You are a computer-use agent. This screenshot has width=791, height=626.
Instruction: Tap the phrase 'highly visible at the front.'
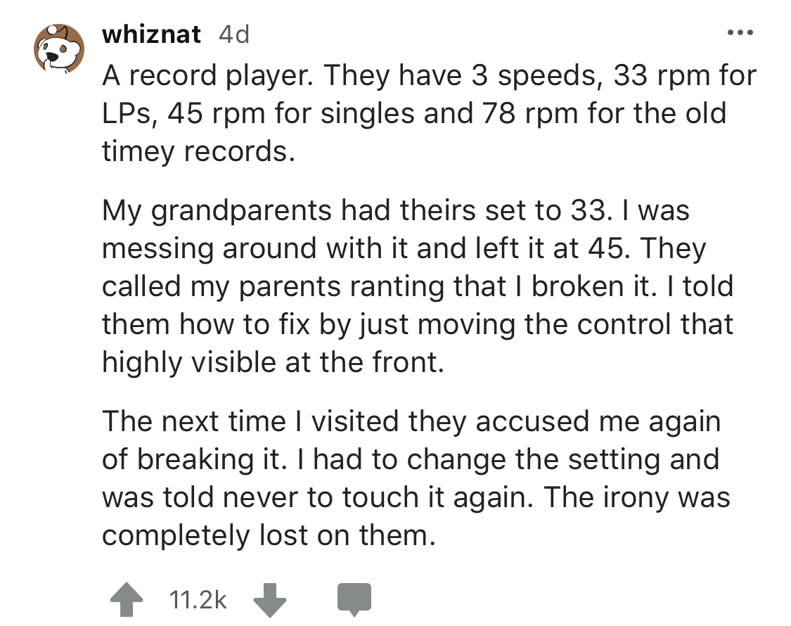273,362
